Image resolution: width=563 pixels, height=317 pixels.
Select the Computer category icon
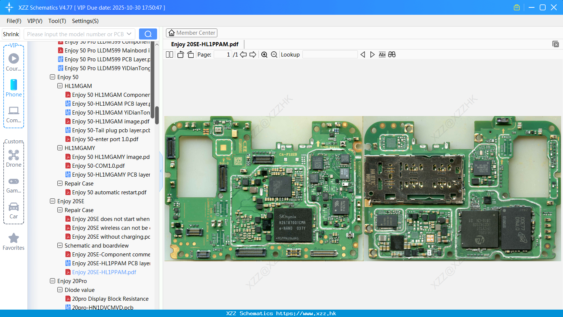[14, 114]
